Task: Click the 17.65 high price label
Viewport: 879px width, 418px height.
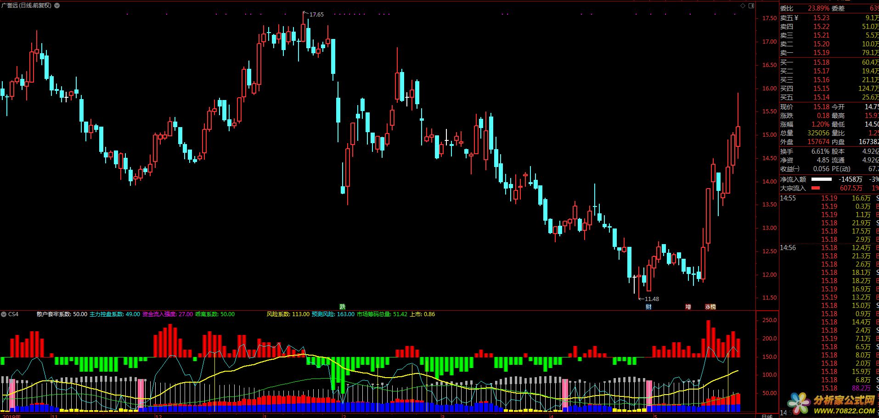Action: tap(316, 14)
